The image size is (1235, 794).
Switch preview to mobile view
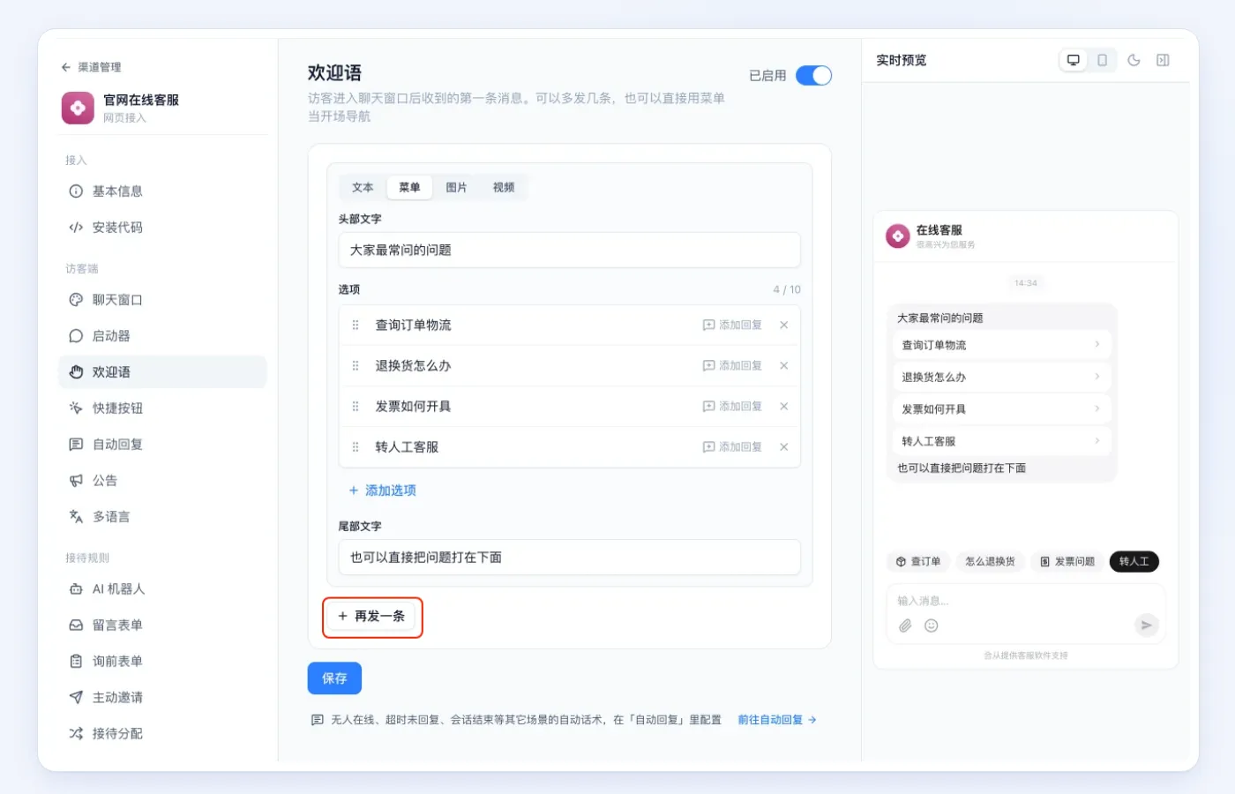1102,60
